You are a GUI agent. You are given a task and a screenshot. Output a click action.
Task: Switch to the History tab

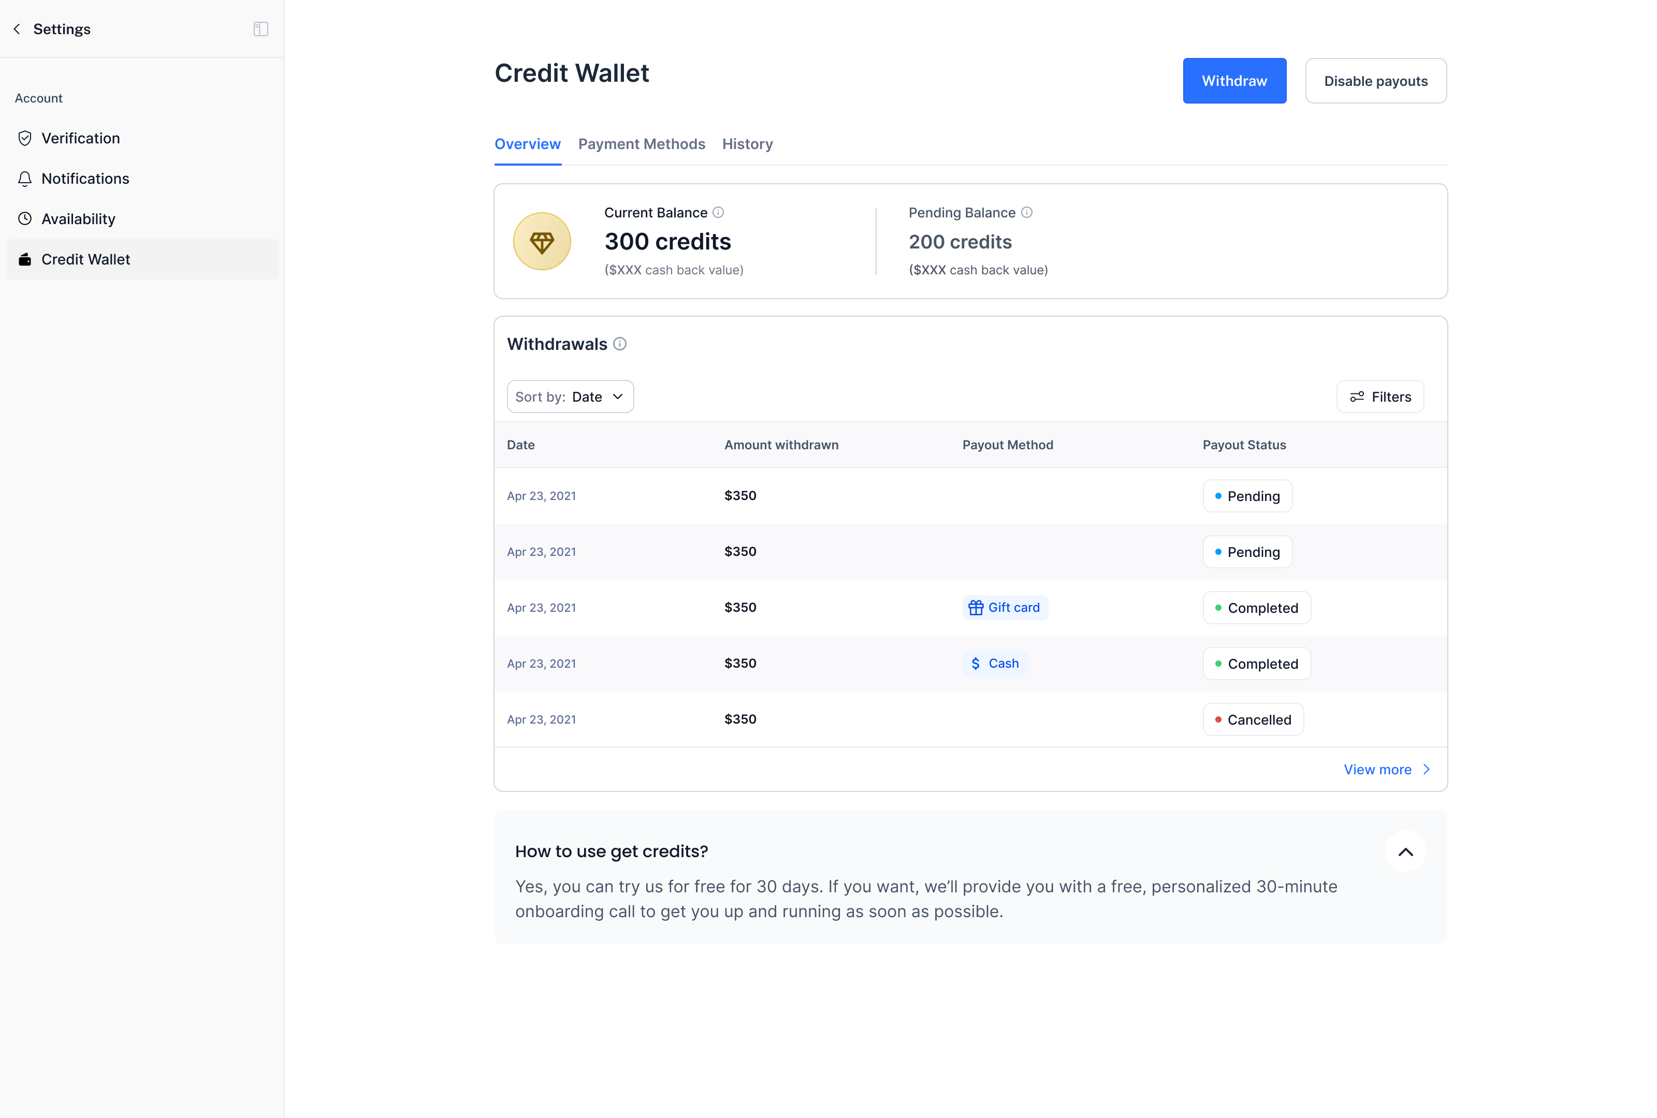(x=747, y=144)
